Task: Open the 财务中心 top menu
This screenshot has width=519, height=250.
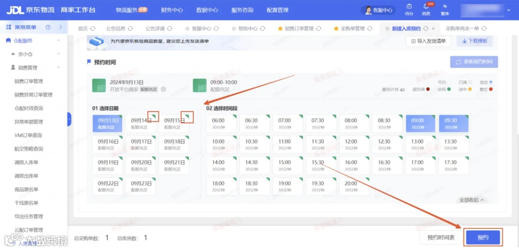Action: pos(172,10)
